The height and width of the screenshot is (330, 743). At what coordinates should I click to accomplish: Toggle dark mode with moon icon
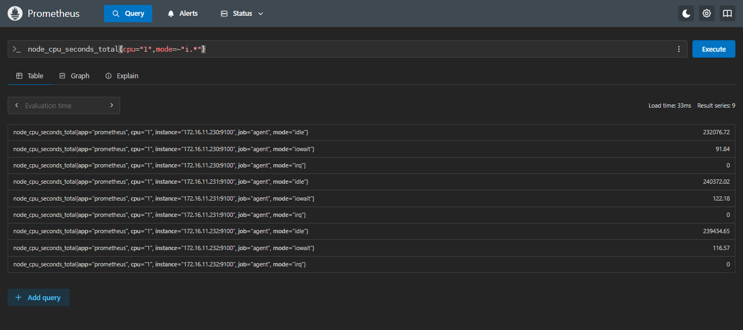click(686, 14)
